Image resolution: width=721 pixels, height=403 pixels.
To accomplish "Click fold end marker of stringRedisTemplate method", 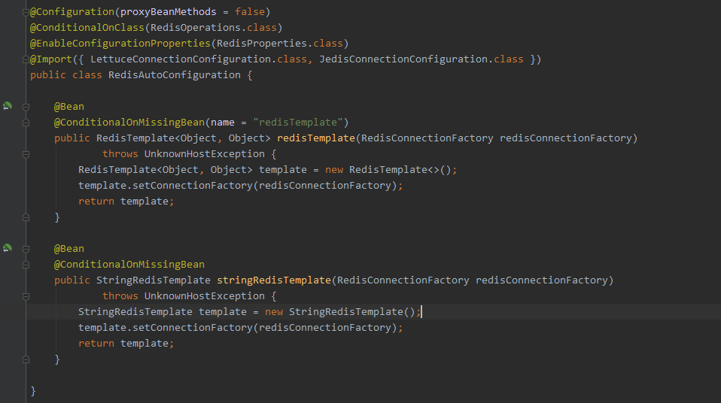I will click(x=26, y=359).
